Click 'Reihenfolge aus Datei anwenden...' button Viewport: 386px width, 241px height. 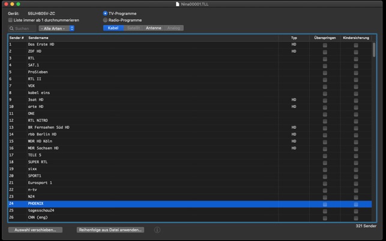coord(110,230)
